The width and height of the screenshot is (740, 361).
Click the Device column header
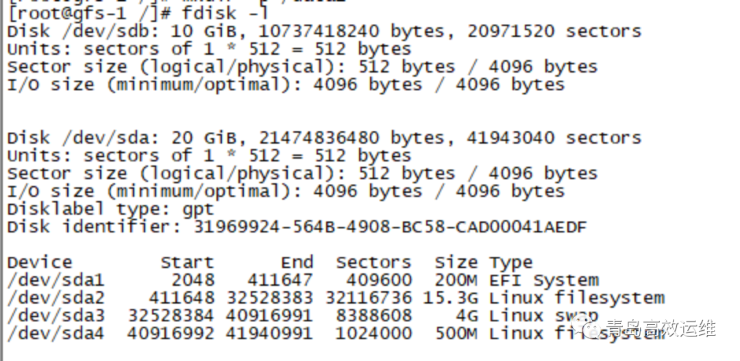pos(40,262)
